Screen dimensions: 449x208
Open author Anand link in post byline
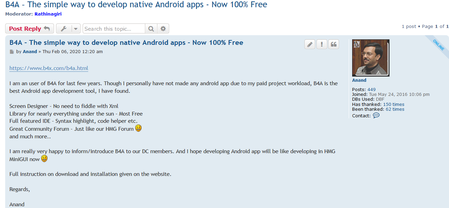pos(30,52)
